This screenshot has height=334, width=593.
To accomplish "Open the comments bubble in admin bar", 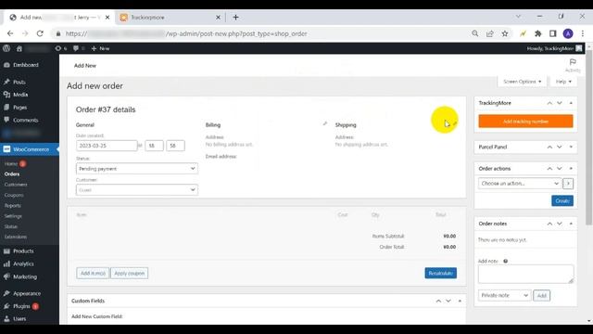I will [78, 48].
